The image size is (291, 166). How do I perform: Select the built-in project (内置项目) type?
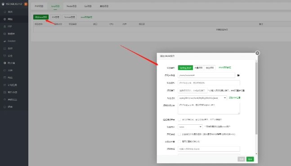[x=198, y=68]
